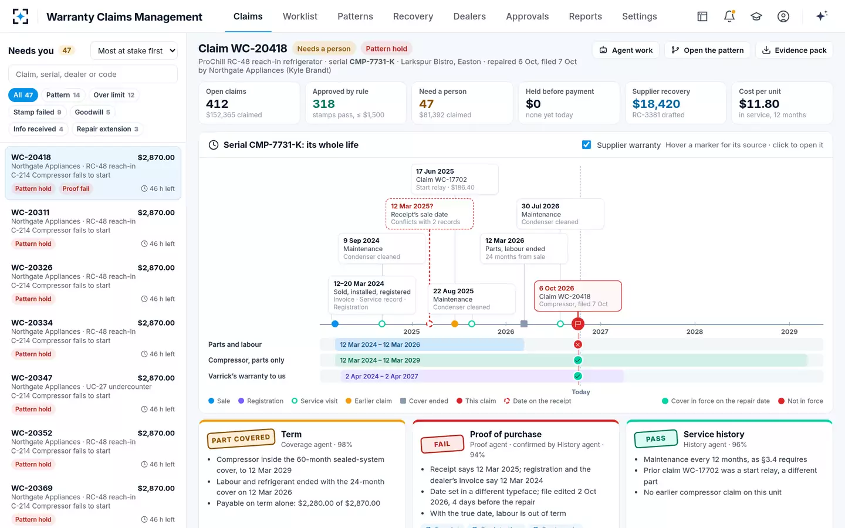This screenshot has height=528, width=845.
Task: Click the Parts and labour coverage bar
Action: [x=430, y=345]
